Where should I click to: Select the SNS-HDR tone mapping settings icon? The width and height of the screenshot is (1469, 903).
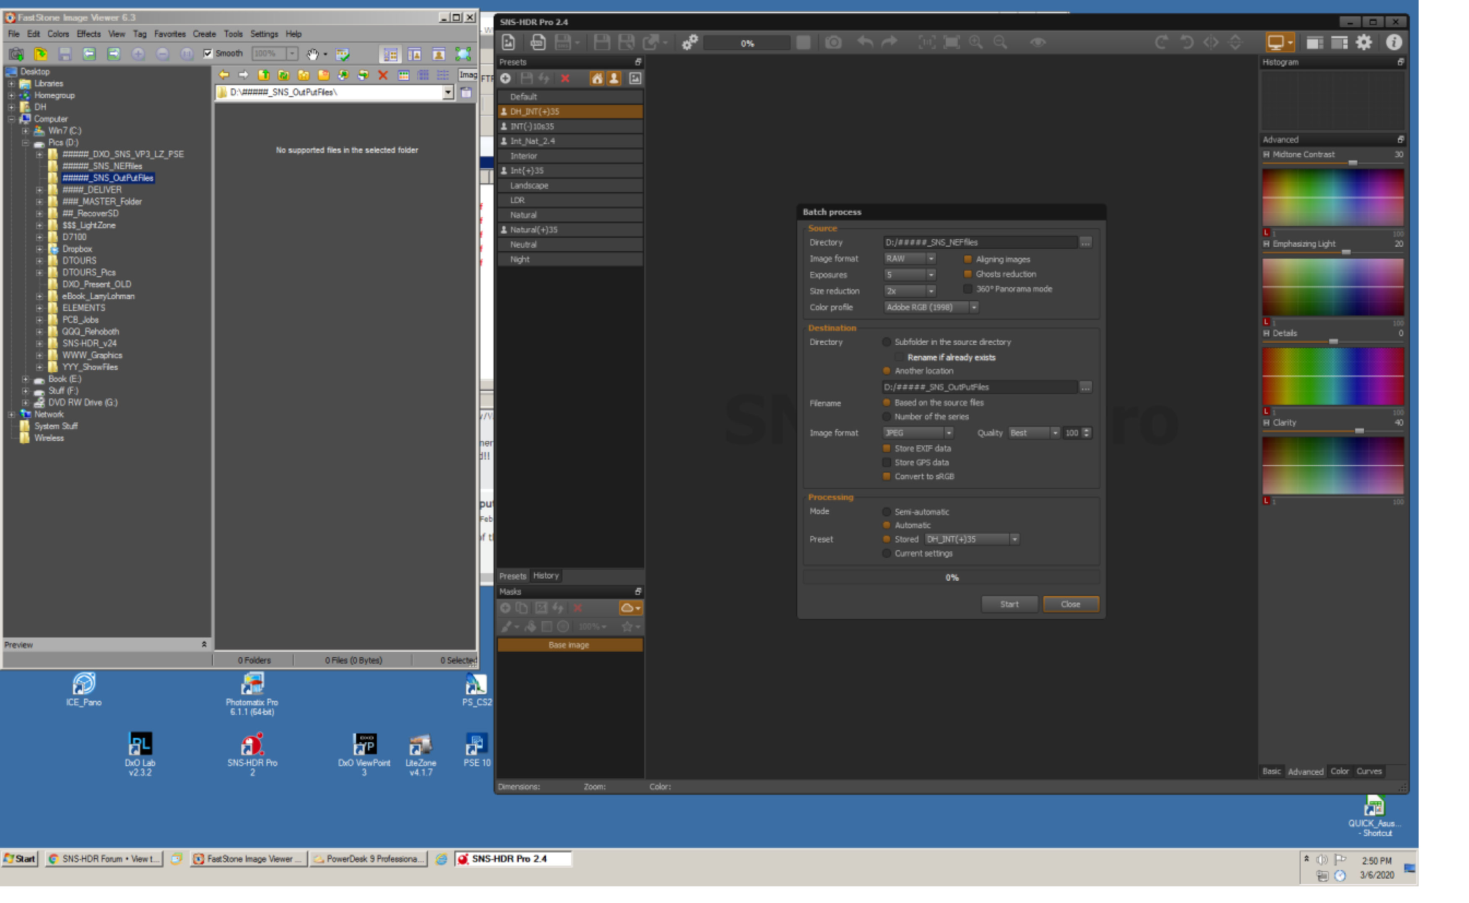(x=688, y=42)
